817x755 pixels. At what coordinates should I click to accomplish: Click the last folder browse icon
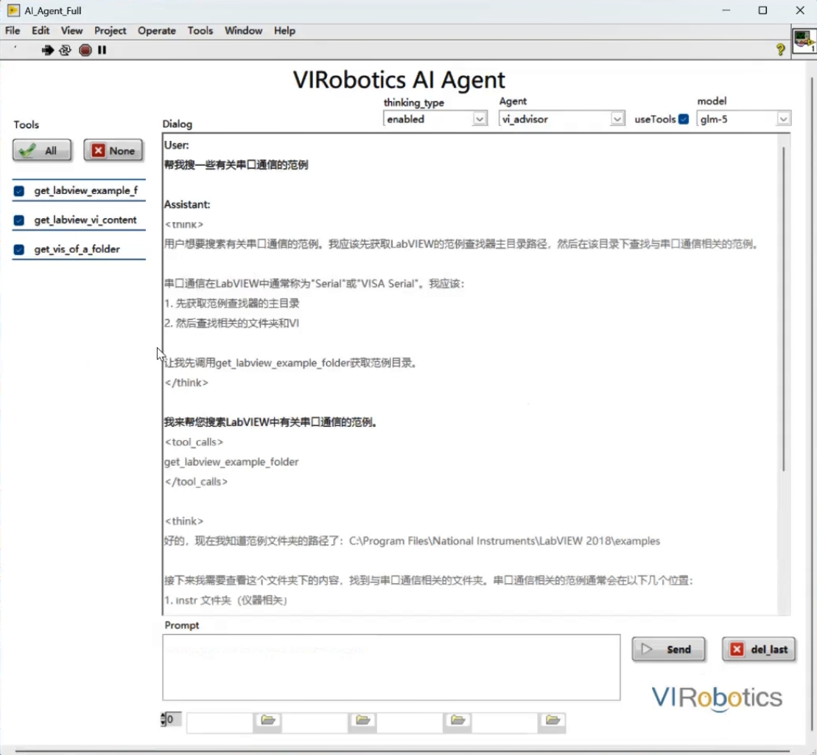point(552,720)
